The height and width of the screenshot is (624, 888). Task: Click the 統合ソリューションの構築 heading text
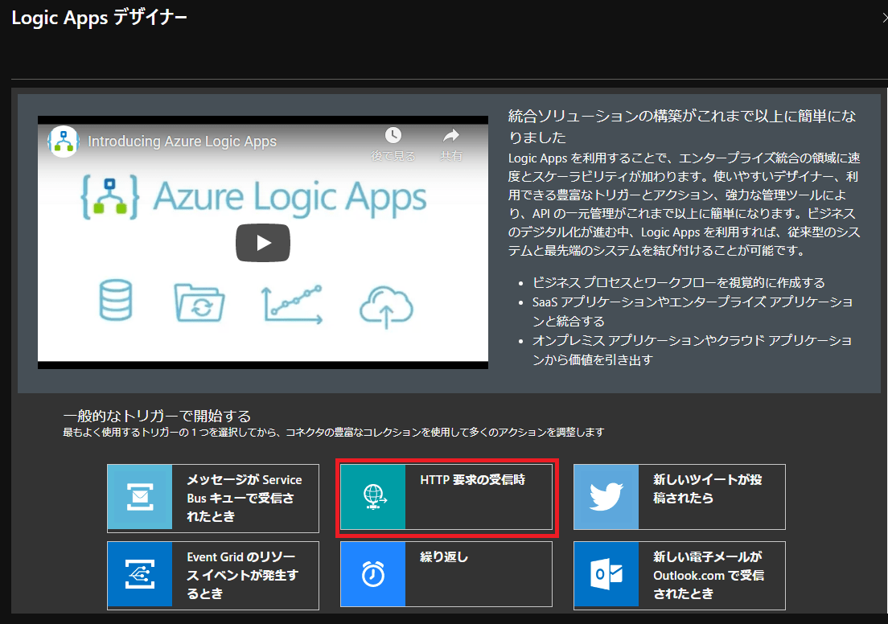[x=682, y=126]
